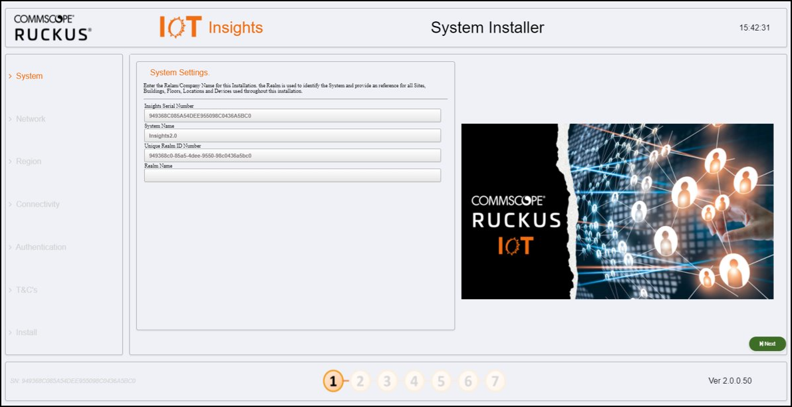
Task: Open the System step in sidebar
Action: point(29,76)
